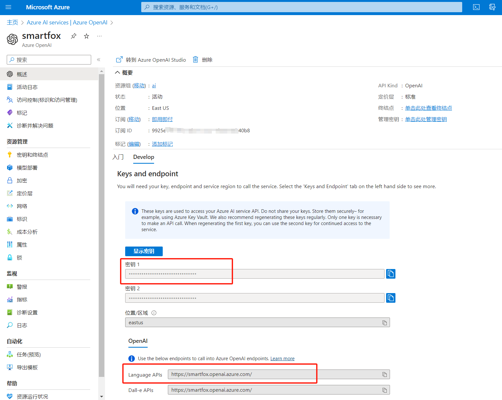Image resolution: width=502 pixels, height=400 pixels.
Task: Pin smartfox resource to dashboard
Action: tap(74, 36)
